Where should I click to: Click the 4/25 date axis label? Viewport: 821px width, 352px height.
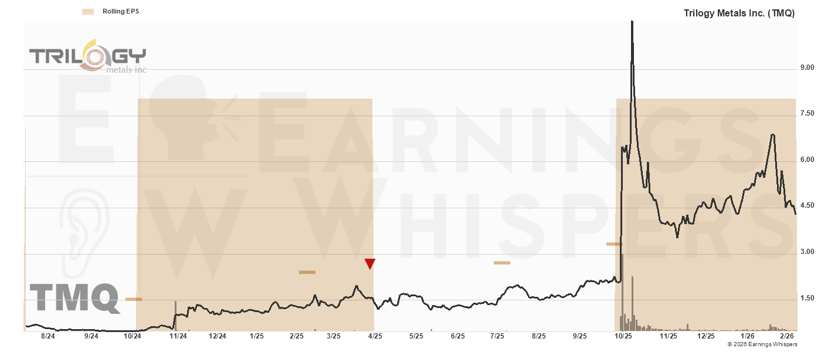click(375, 336)
